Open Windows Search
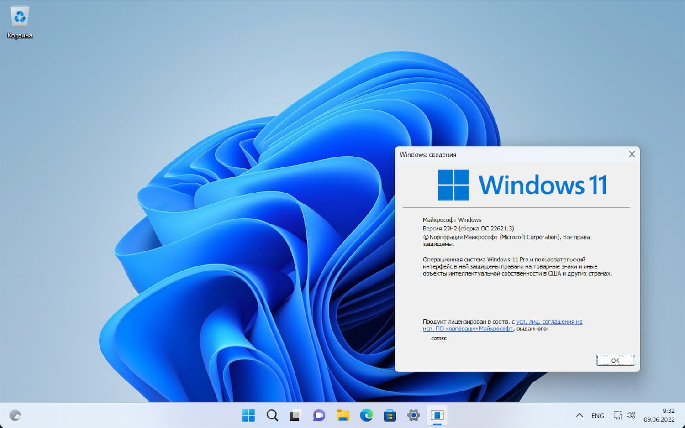The width and height of the screenshot is (685, 428). pos(272,415)
